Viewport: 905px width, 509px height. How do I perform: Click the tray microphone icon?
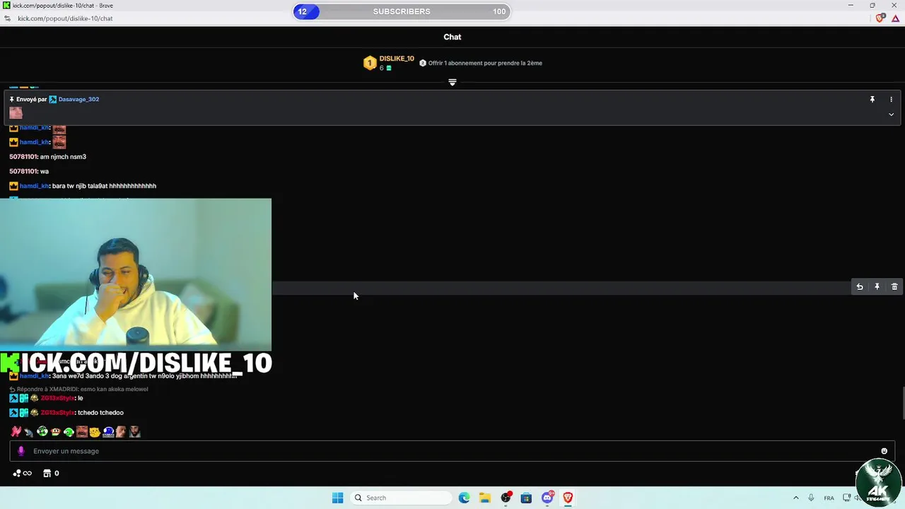[811, 498]
